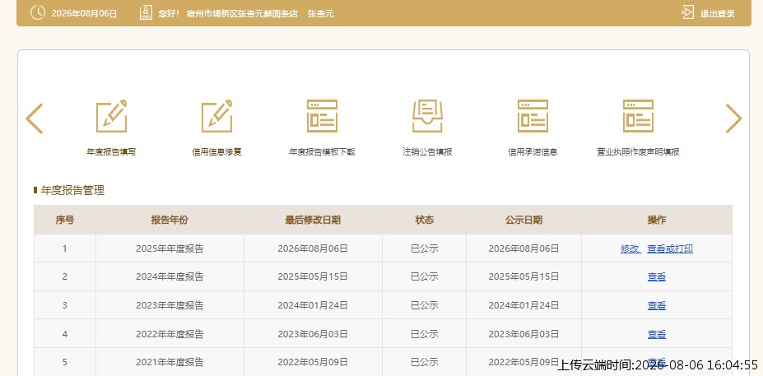Select the 2025年年度报告 cell
This screenshot has width=763, height=376.
click(x=170, y=248)
